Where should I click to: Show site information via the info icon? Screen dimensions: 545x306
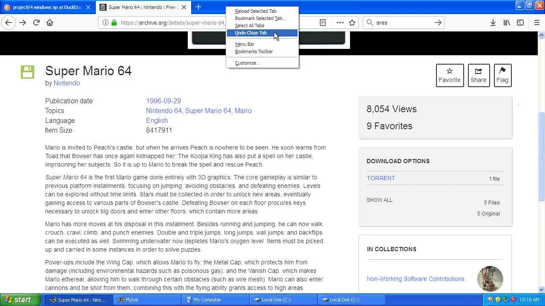pos(105,23)
